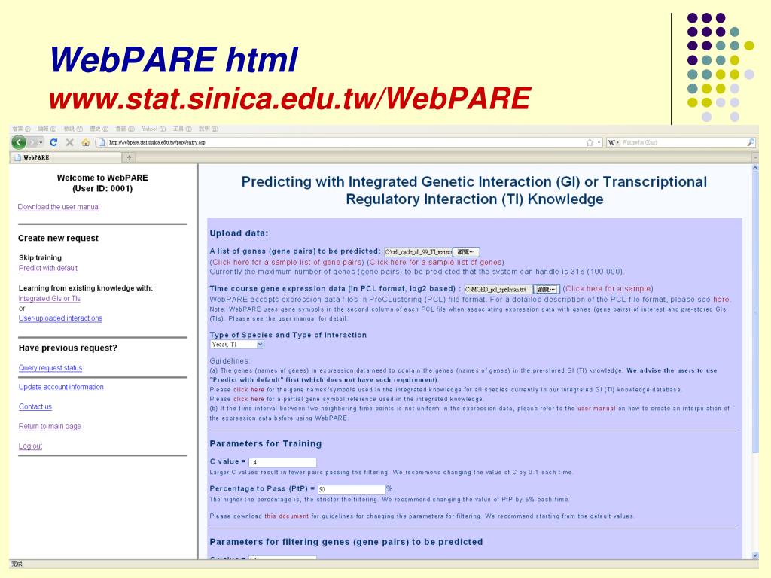771x578 pixels.
Task: Click the training C value input field
Action: click(x=282, y=463)
